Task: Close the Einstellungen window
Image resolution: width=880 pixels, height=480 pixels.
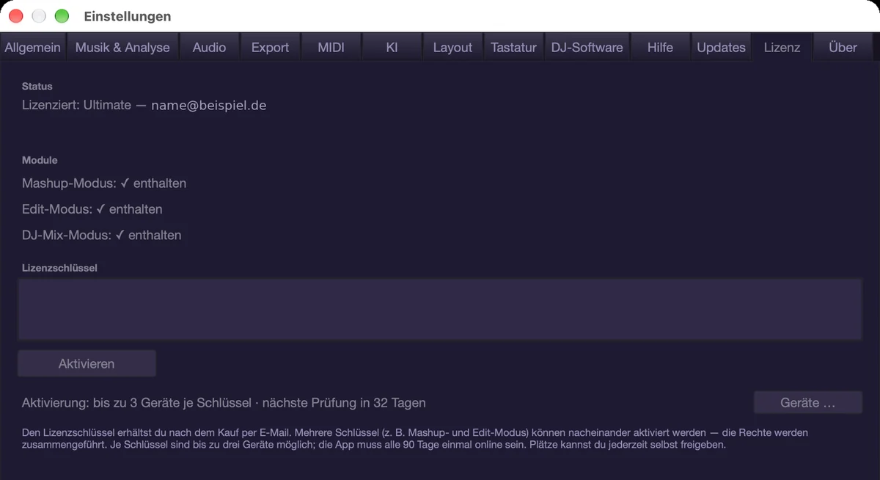Action: click(x=16, y=16)
